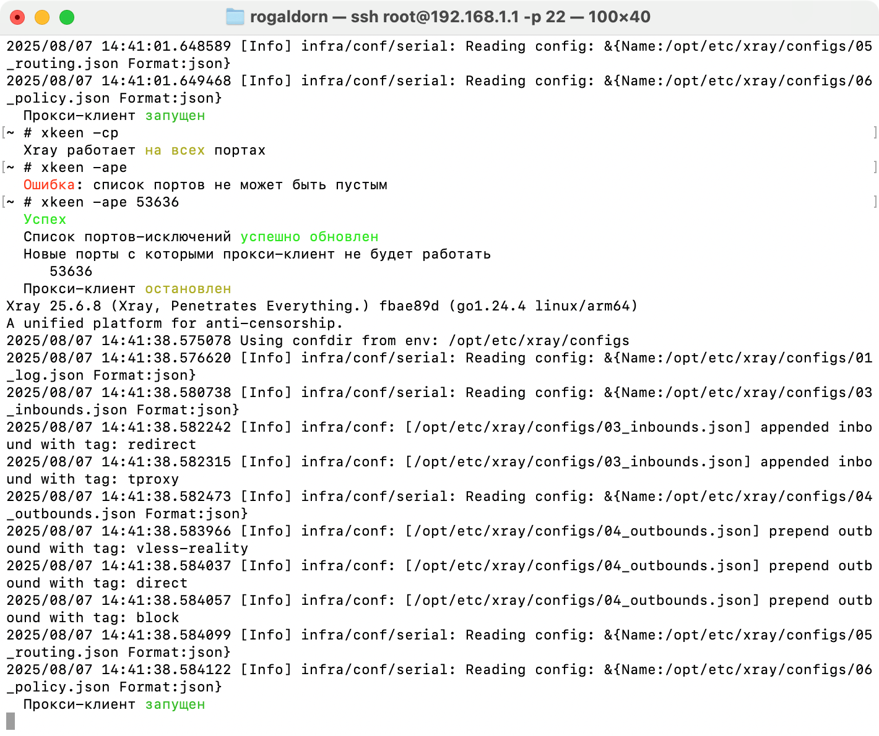The width and height of the screenshot is (879, 736).
Task: Click the green 'успешно обновлен' text
Action: [309, 237]
